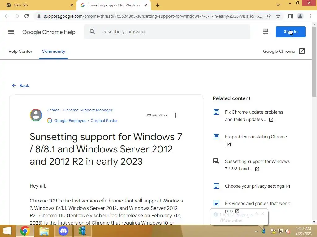Viewport: 317px width, 237px height.
Task: Click James's profile avatar picture
Action: coord(36,115)
